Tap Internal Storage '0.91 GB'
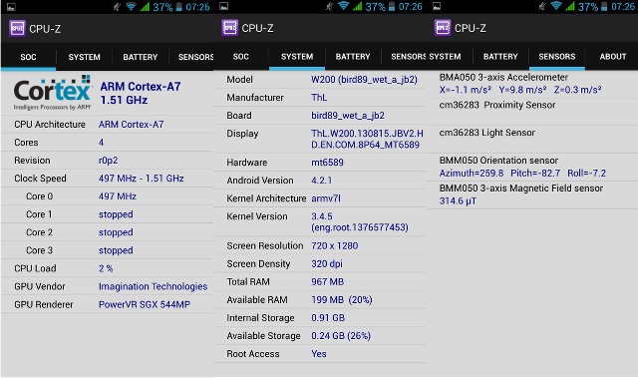 coord(328,318)
